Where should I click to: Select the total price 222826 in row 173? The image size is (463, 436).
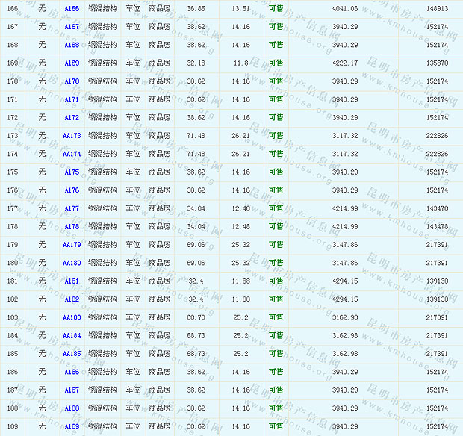tap(437, 136)
